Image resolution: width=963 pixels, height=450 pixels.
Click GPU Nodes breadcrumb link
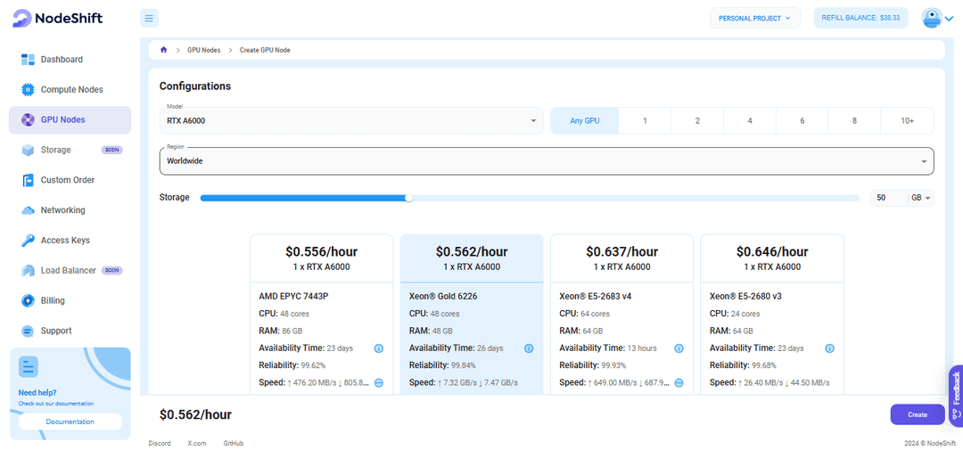tap(204, 50)
